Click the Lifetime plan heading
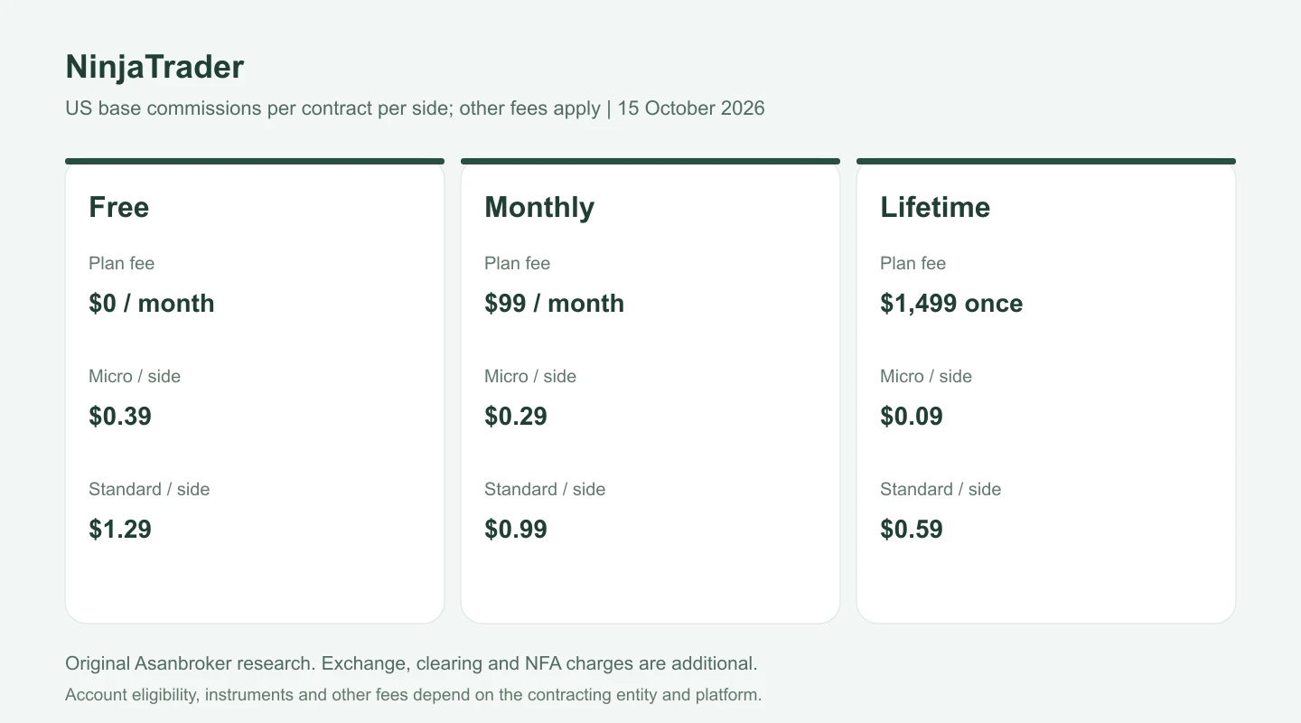1301x723 pixels. [935, 207]
